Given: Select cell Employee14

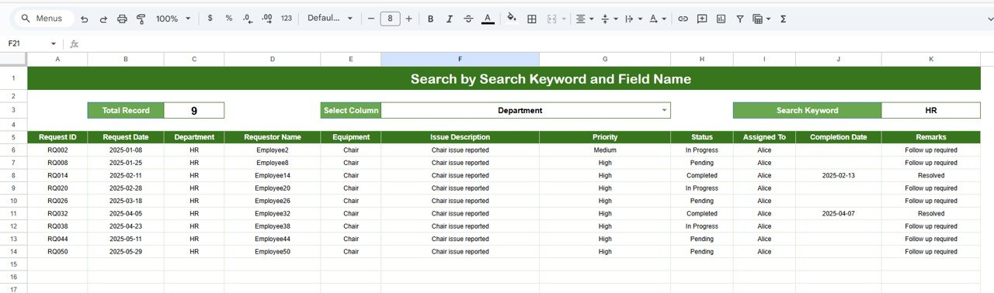Looking at the screenshot, I should coord(272,176).
